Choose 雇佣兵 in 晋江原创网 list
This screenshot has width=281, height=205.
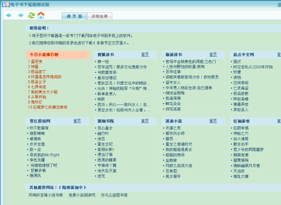click(35, 175)
